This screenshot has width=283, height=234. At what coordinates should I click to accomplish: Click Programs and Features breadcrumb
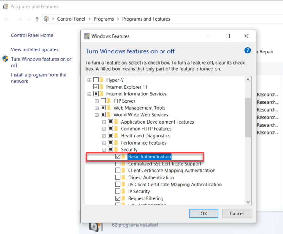click(x=146, y=19)
